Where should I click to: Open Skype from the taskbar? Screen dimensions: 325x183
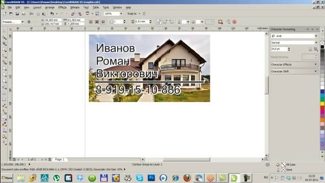pos(140,178)
